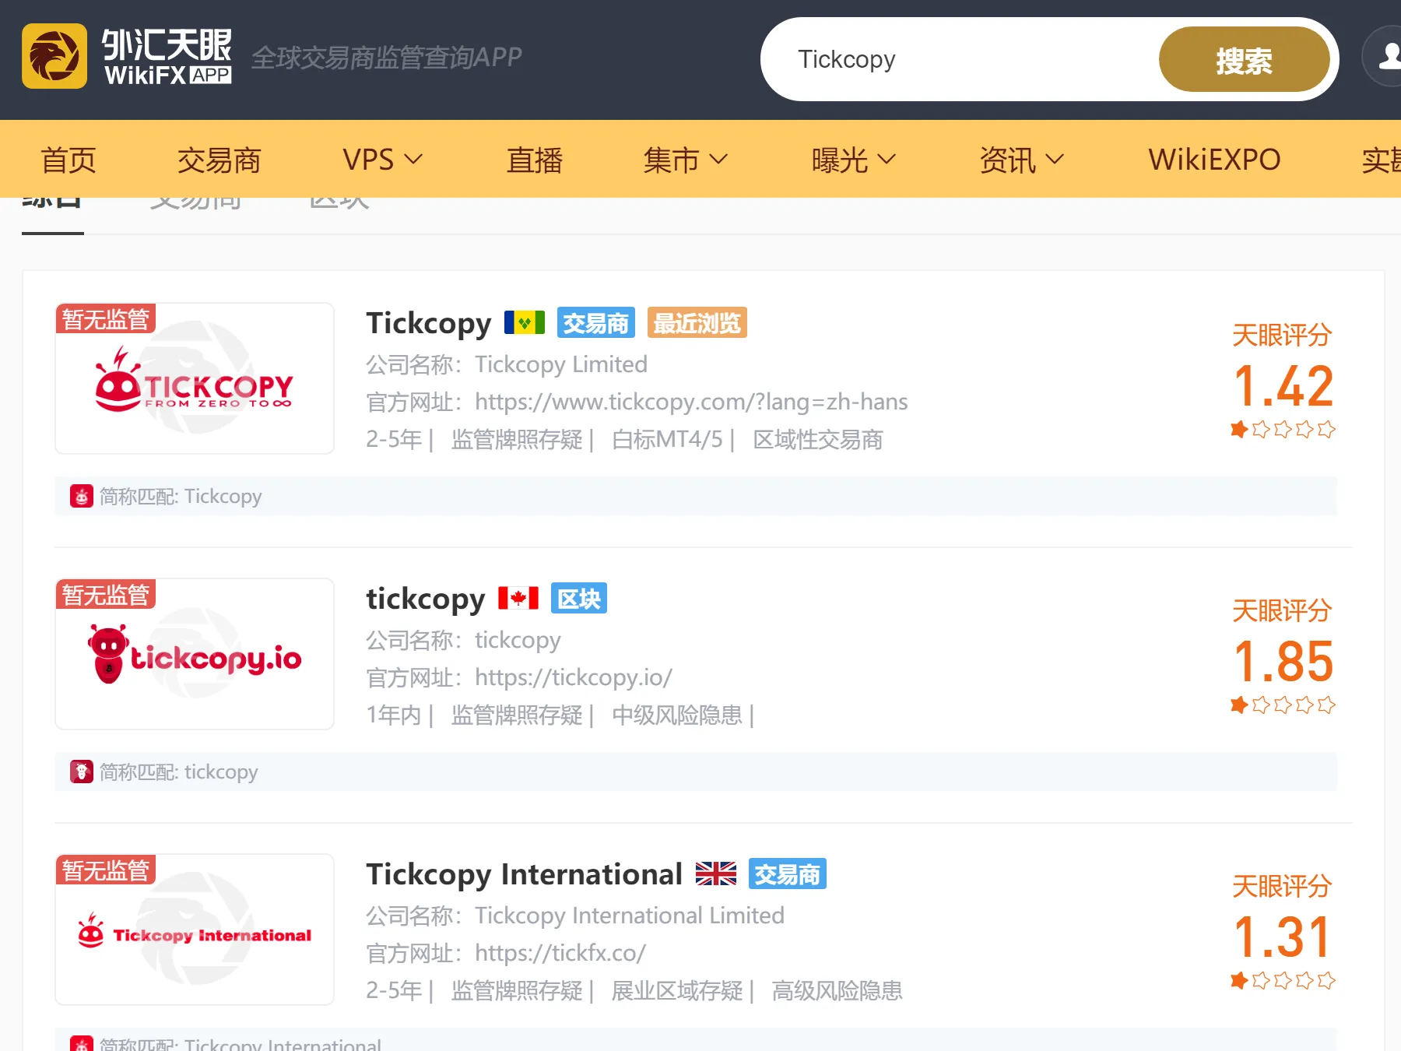Open the tickcopy.io logo thumbnail

(x=195, y=654)
